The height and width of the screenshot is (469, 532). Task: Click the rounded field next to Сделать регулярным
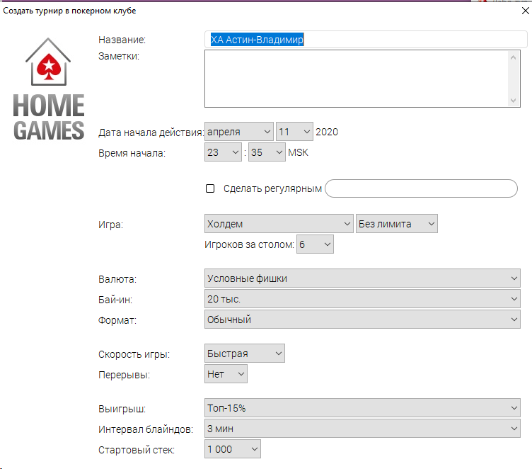421,188
